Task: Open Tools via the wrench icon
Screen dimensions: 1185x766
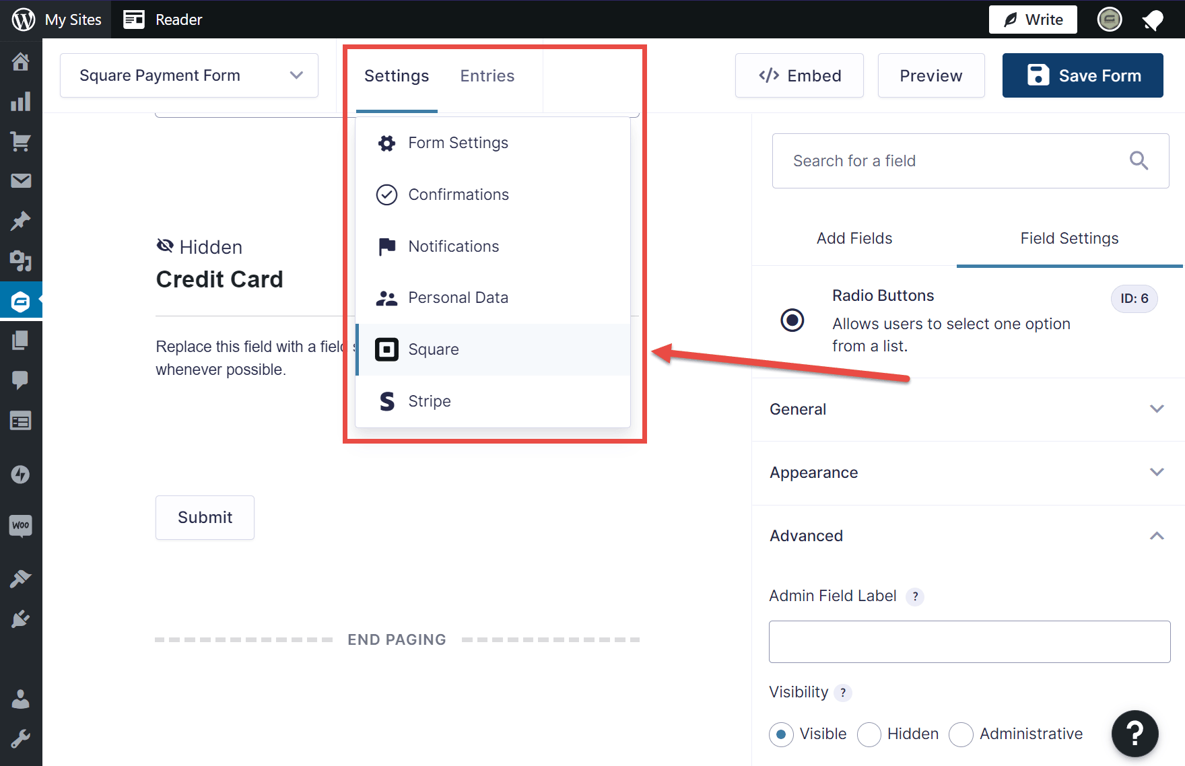Action: point(21,739)
